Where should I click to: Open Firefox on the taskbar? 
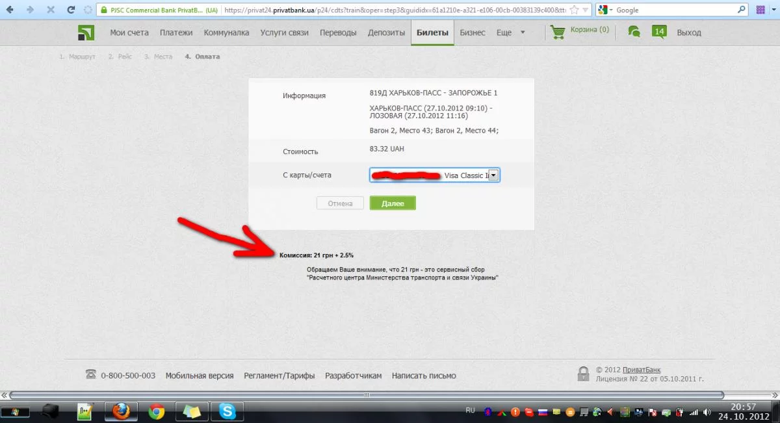pos(121,411)
